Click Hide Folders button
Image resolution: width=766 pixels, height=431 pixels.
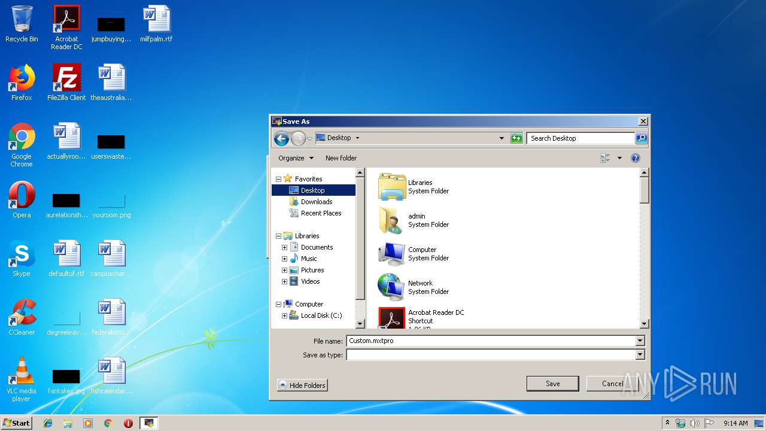[302, 386]
